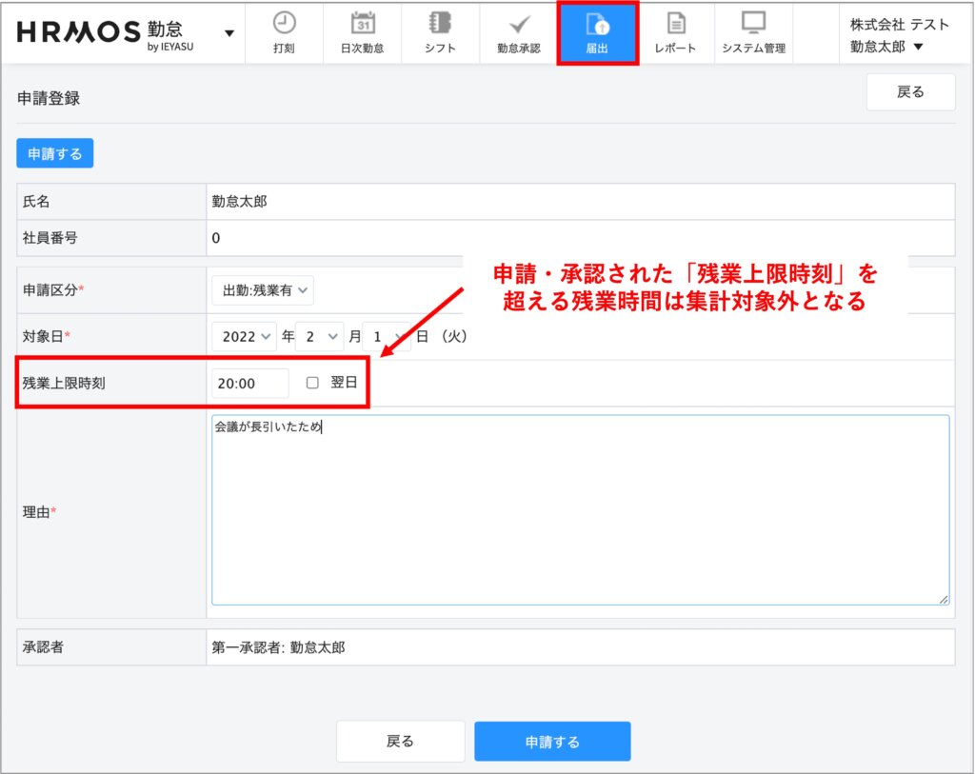Enable the 翌日 checkbox

point(312,383)
